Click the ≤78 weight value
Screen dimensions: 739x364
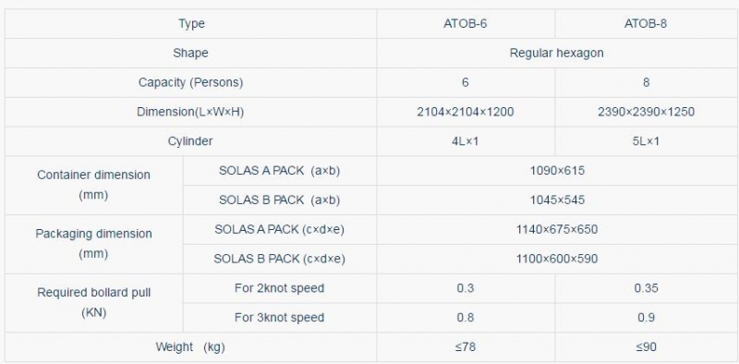click(466, 347)
